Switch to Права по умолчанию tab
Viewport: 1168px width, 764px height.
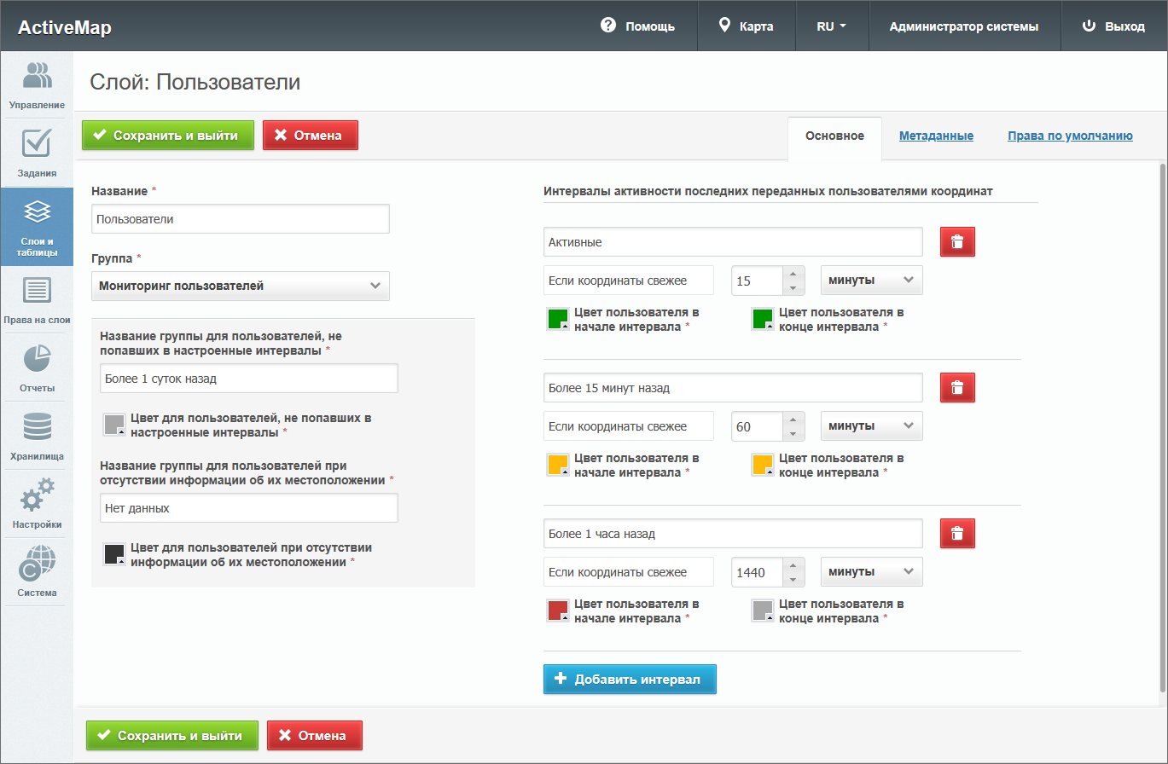1070,136
